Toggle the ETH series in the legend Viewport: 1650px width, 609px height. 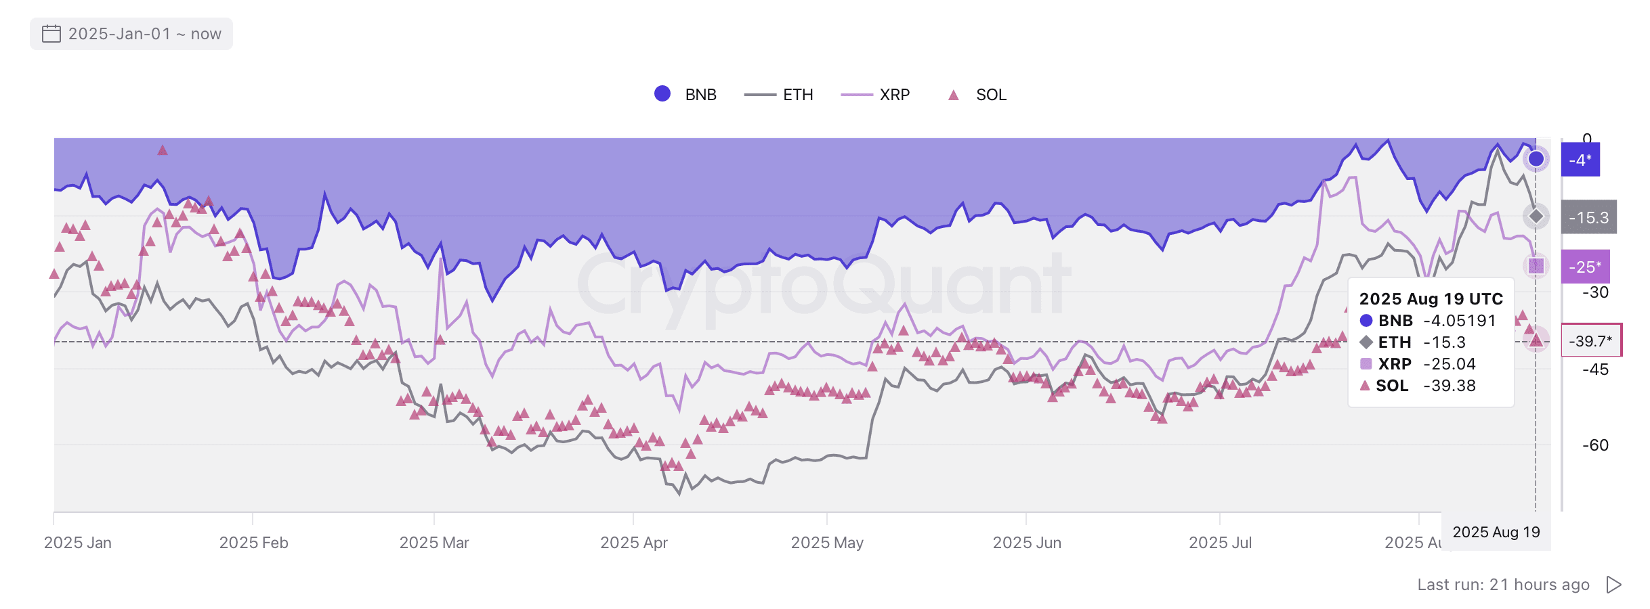797,95
